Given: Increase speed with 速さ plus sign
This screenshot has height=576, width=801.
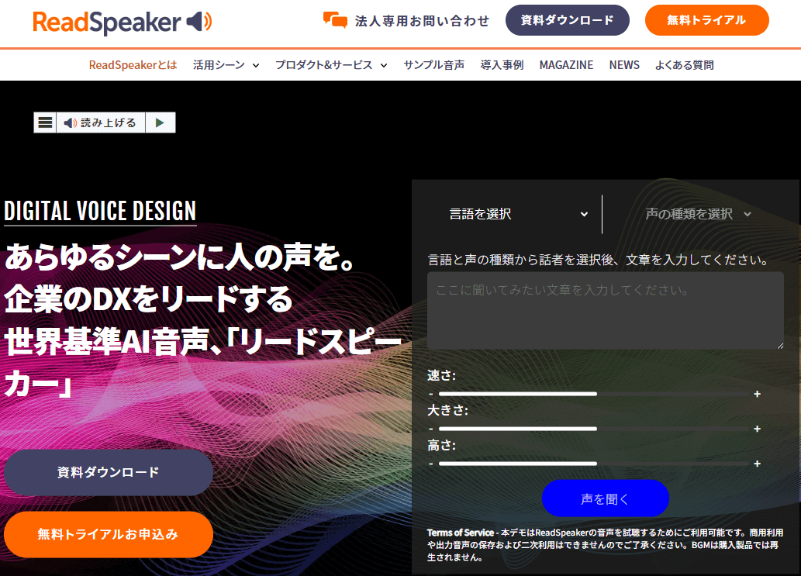Looking at the screenshot, I should point(757,394).
